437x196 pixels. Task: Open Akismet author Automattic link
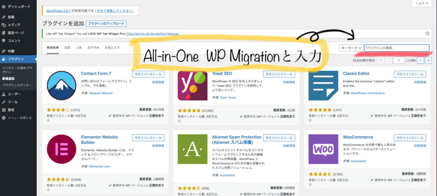coord(227,176)
